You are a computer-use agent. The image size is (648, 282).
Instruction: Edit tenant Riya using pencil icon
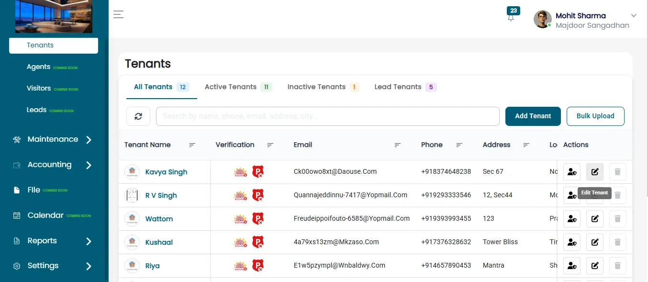[595, 266]
